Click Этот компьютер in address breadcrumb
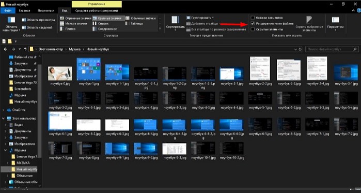This screenshot has width=361, height=193. click(51, 49)
